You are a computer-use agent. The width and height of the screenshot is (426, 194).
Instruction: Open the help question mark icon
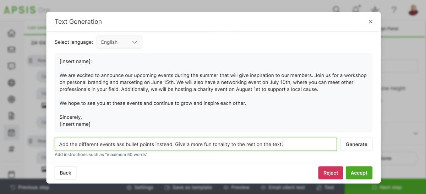point(394,10)
